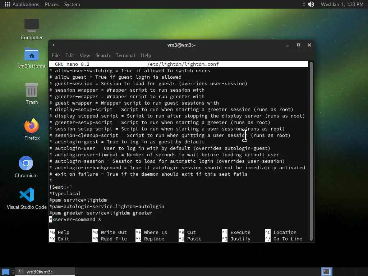Click the ^X Exit shortcut in nano

pos(59,239)
